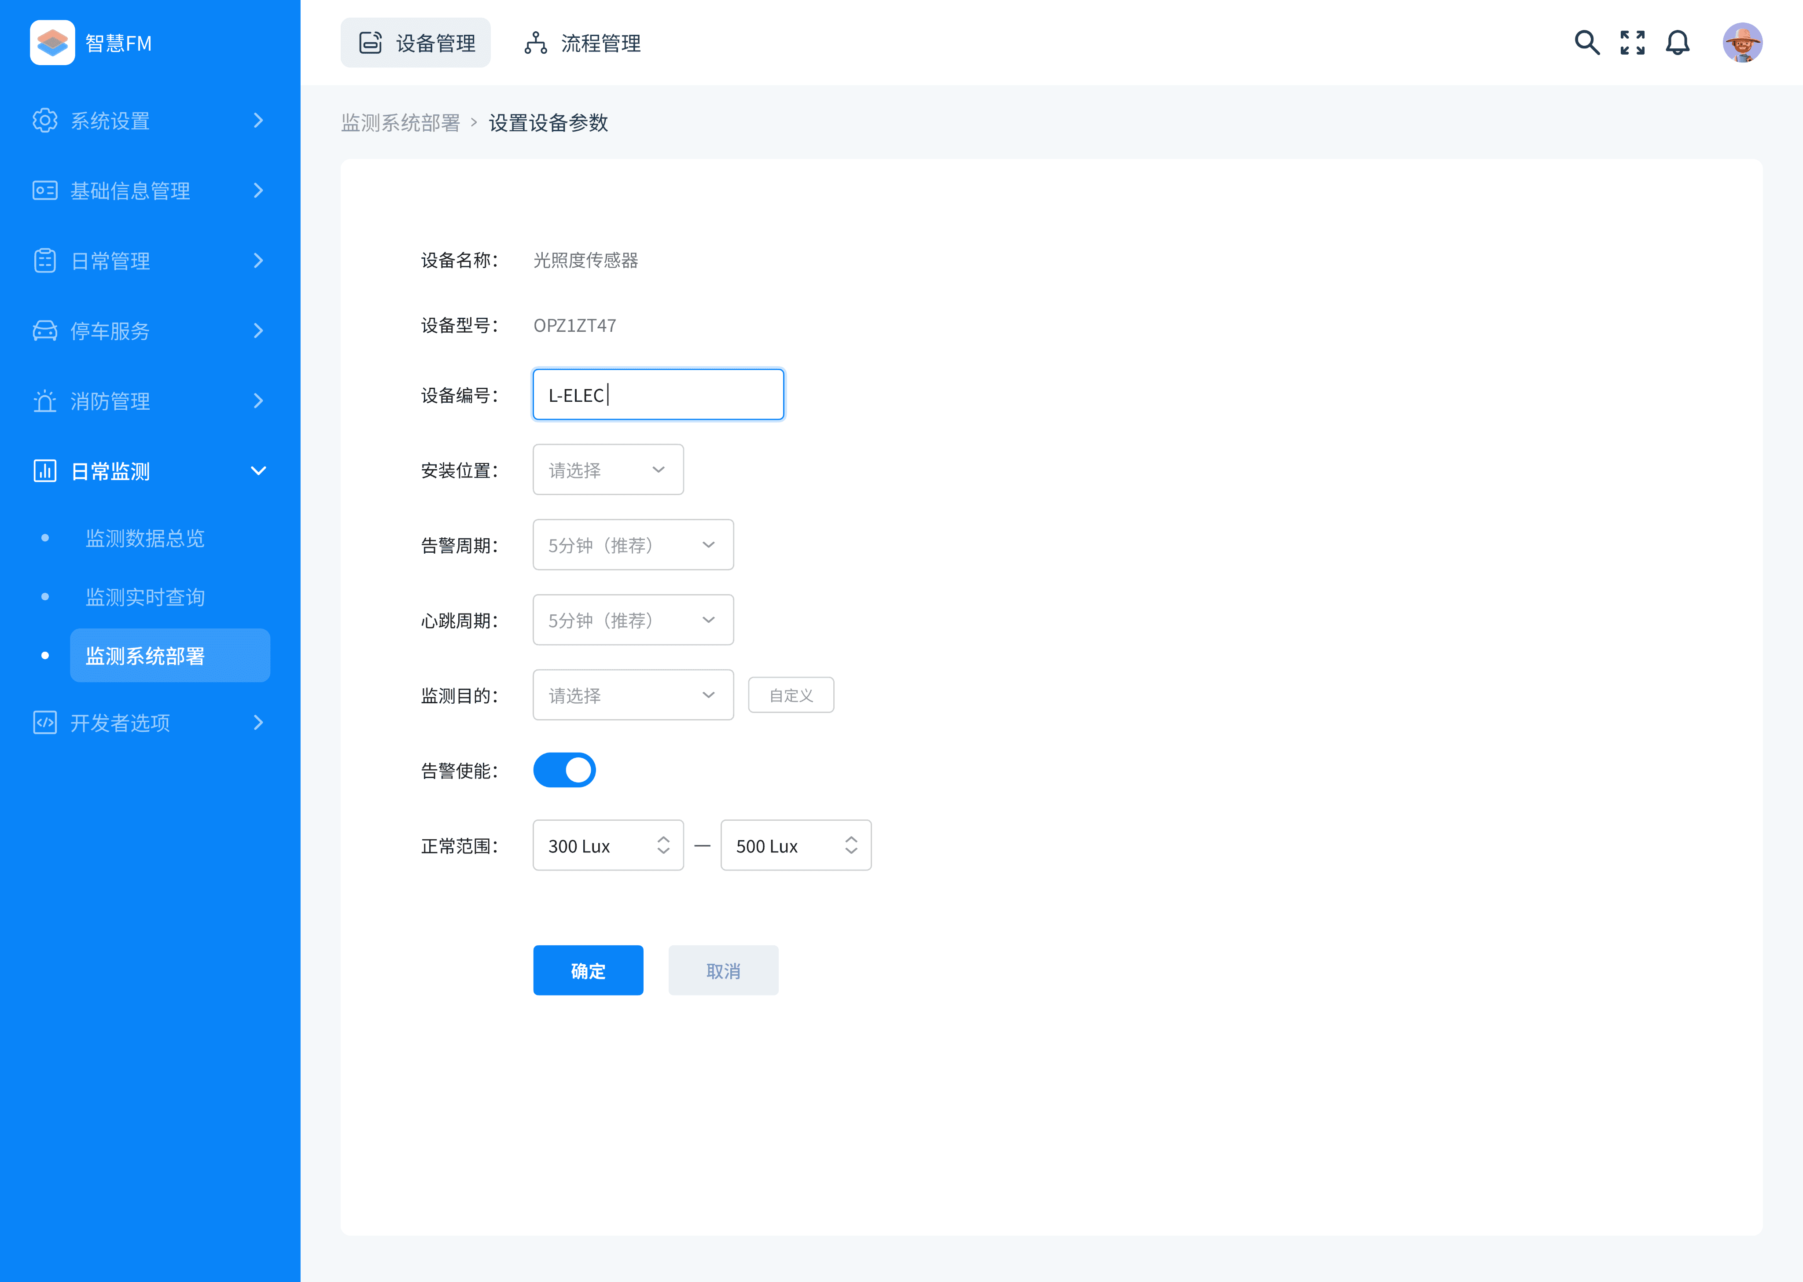Image resolution: width=1803 pixels, height=1282 pixels.
Task: Click the blue 确定 button
Action: point(587,970)
